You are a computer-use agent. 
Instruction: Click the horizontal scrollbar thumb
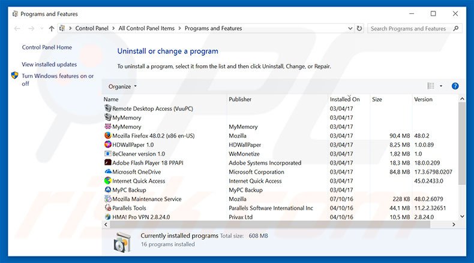270,224
